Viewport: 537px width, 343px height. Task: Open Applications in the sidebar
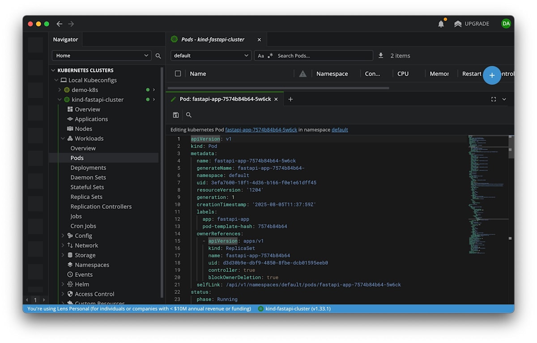point(91,119)
